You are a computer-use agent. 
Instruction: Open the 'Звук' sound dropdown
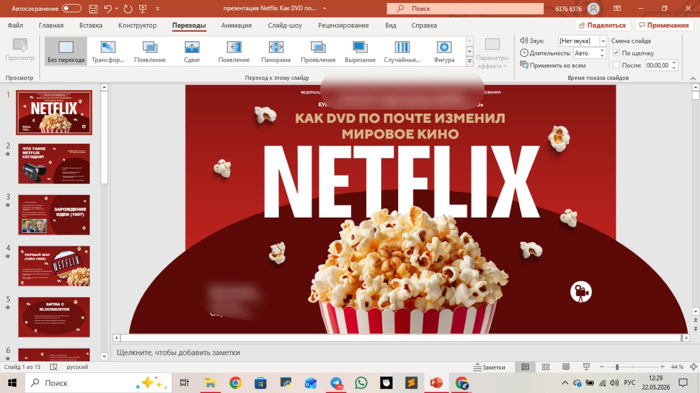click(x=603, y=41)
